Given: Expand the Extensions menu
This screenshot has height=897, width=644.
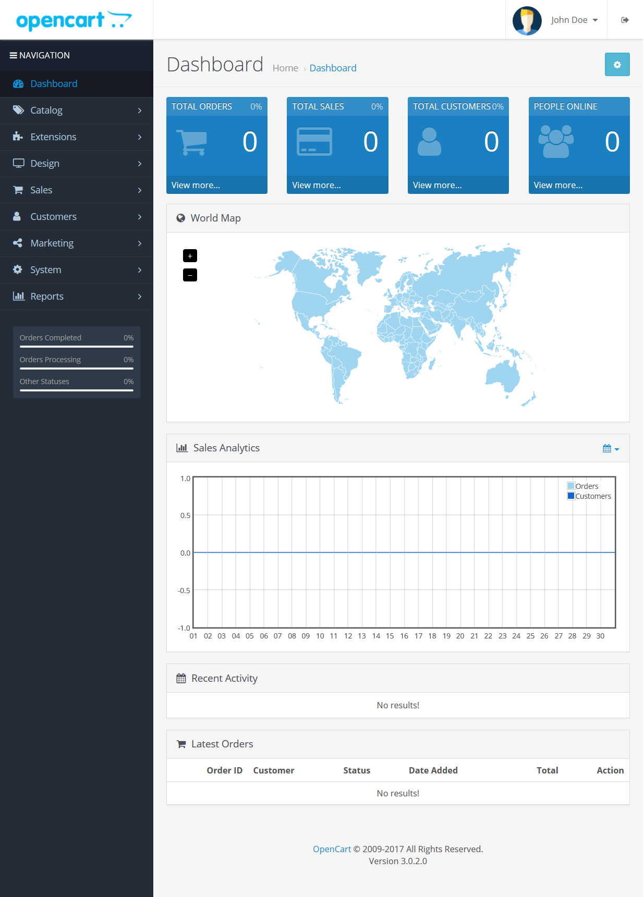Looking at the screenshot, I should 77,137.
